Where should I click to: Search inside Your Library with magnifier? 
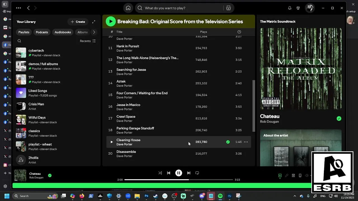(x=19, y=41)
